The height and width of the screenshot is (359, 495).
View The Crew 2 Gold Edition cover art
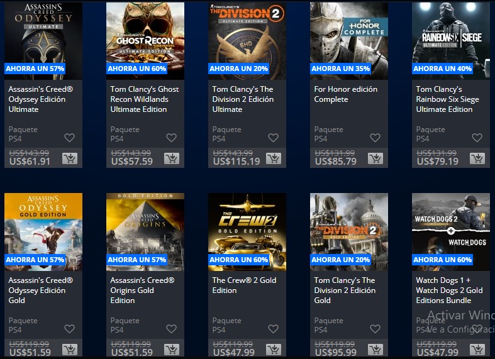[x=247, y=232]
